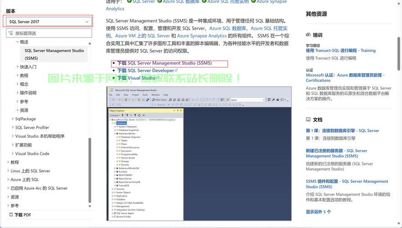Expand the 扩展功能 node

pyautogui.click(x=13, y=145)
